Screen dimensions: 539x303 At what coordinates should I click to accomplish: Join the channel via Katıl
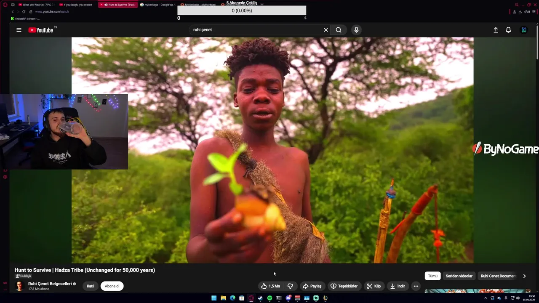pos(91,286)
